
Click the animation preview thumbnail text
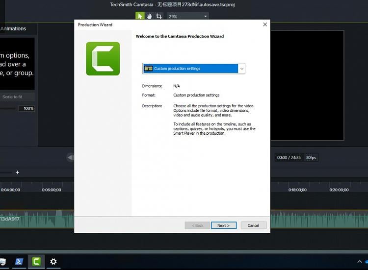(17, 64)
